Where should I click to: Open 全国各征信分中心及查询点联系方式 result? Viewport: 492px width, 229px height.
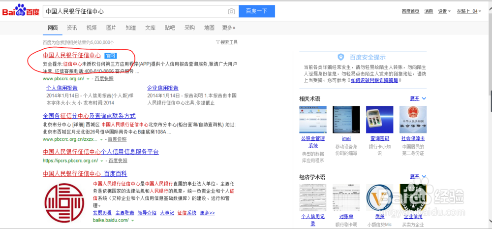click(89, 116)
